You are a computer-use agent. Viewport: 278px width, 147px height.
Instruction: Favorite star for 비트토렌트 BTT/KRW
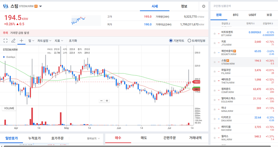(x=214, y=34)
